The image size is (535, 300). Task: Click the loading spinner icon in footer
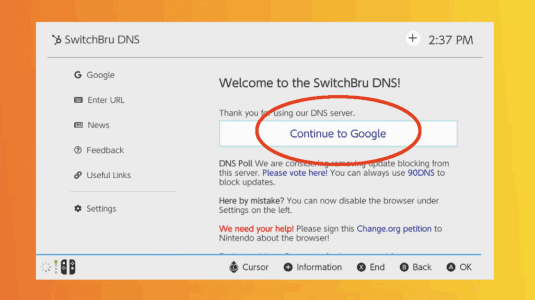46,267
